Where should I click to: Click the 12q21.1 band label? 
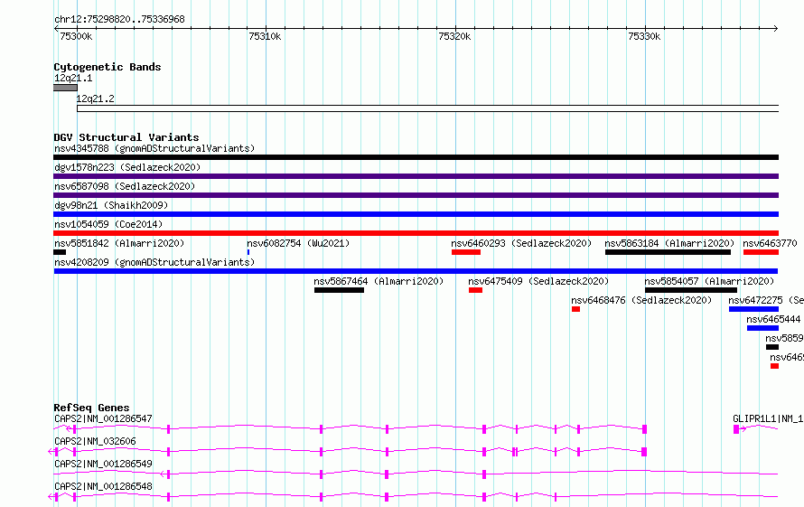point(73,78)
